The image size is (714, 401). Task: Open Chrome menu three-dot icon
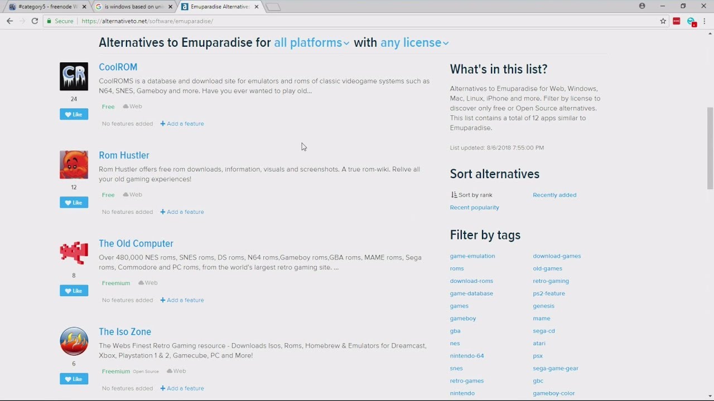(706, 21)
